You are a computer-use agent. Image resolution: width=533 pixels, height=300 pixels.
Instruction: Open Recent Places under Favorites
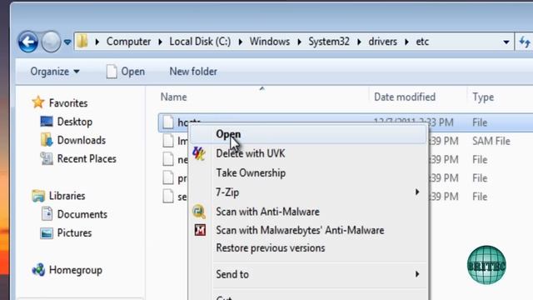pyautogui.click(x=87, y=158)
